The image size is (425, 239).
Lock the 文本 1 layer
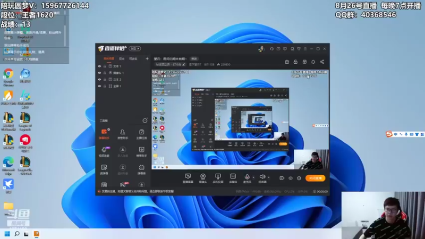click(105, 66)
